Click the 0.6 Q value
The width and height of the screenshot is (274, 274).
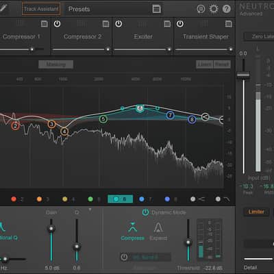pos(77,268)
